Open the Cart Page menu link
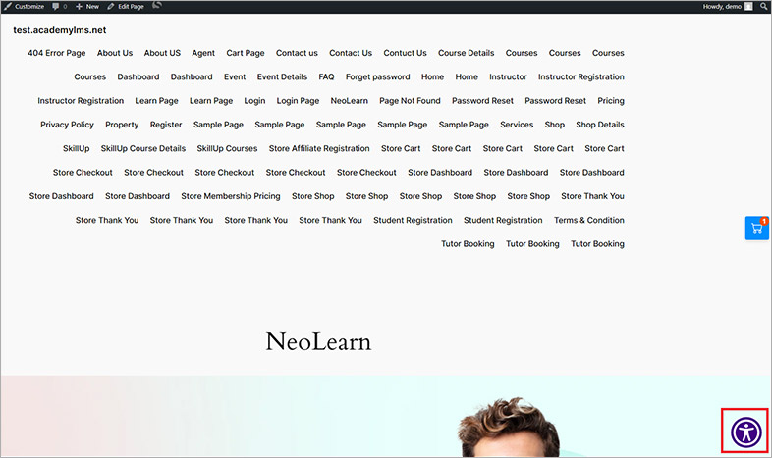 click(246, 53)
